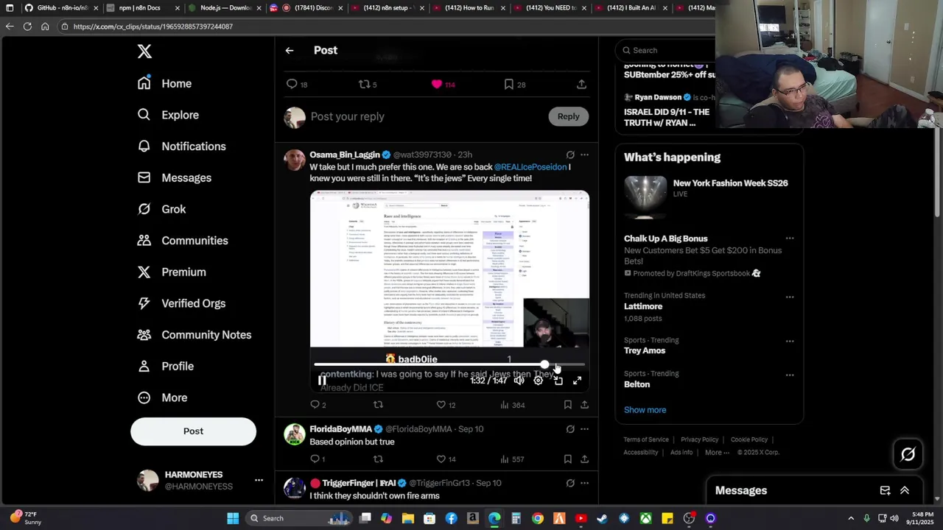Viewport: 943px width, 530px height.
Task: View FloridaBoyMMA post analytics 557
Action: pyautogui.click(x=512, y=459)
